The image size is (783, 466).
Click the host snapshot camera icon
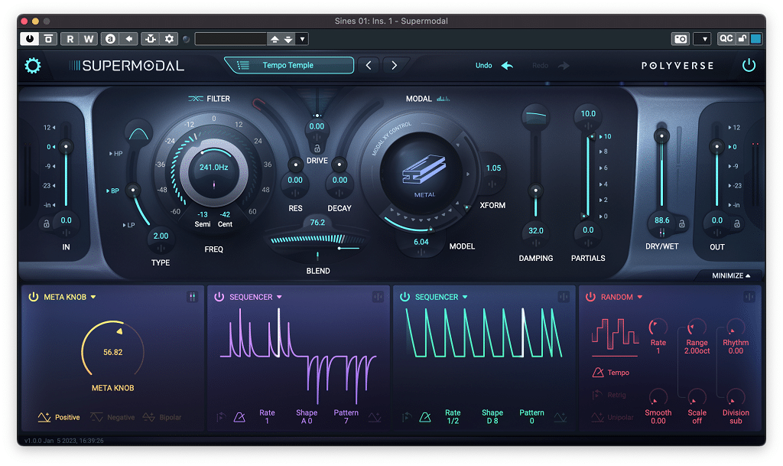tap(681, 39)
